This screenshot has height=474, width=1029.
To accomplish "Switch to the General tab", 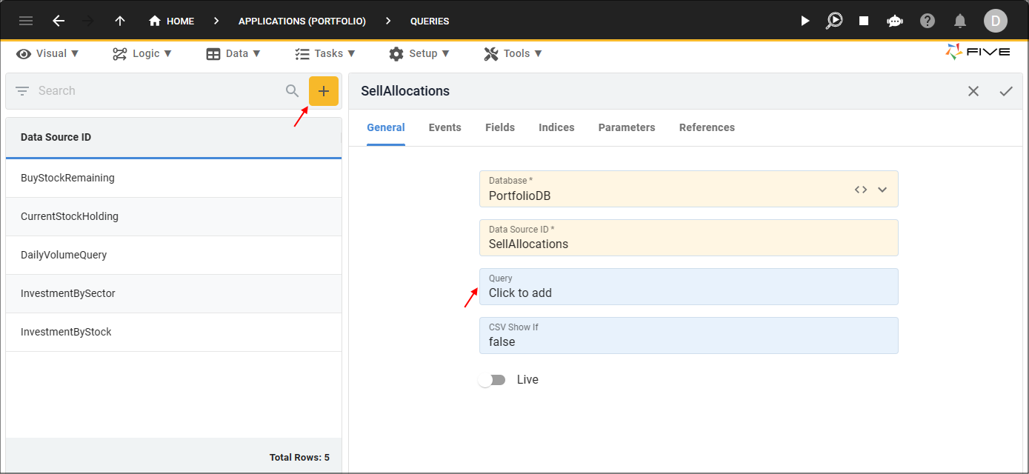I will pos(386,127).
